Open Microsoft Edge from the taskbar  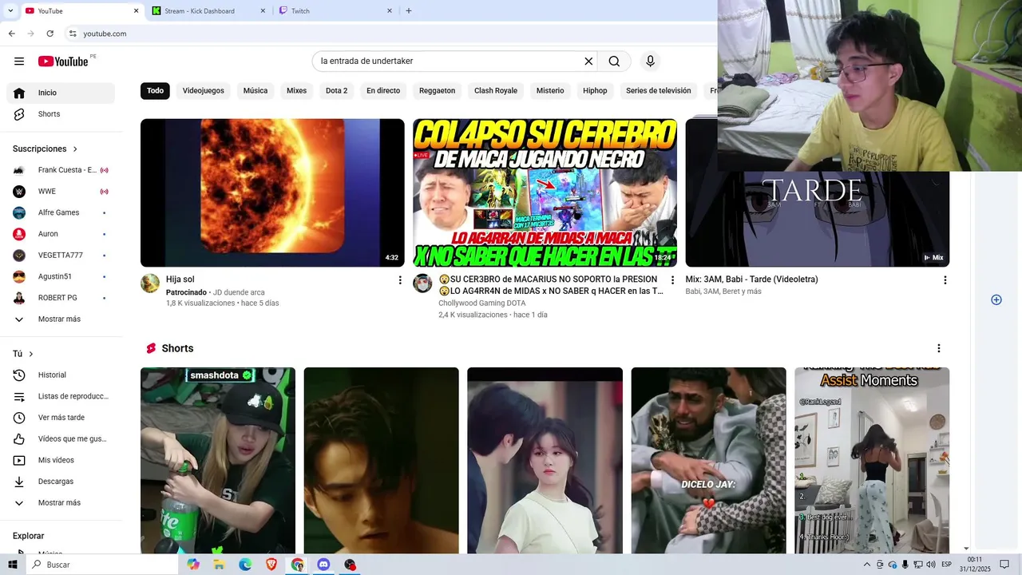click(245, 565)
